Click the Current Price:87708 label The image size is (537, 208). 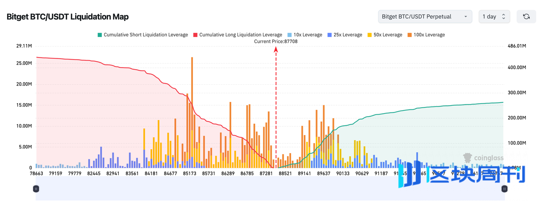click(x=276, y=42)
